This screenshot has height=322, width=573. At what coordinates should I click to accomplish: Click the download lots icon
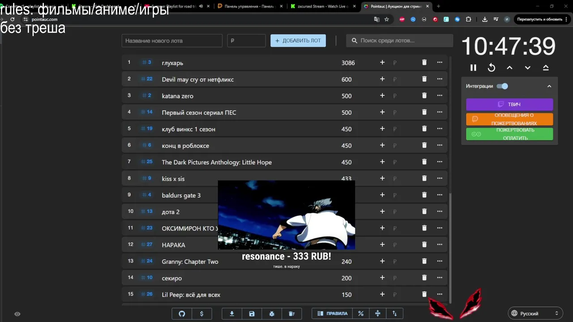(232, 314)
